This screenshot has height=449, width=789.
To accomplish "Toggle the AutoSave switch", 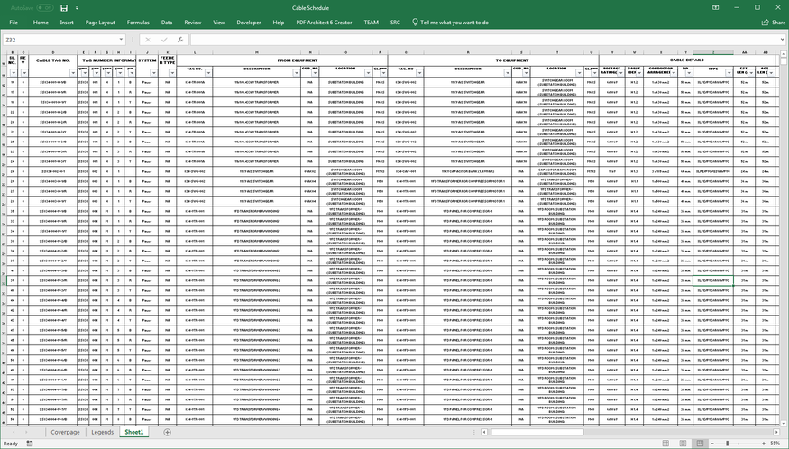I will (x=45, y=8).
